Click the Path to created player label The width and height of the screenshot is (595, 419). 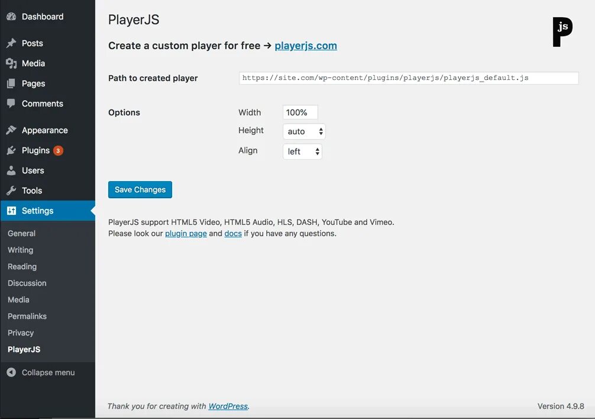coord(153,78)
